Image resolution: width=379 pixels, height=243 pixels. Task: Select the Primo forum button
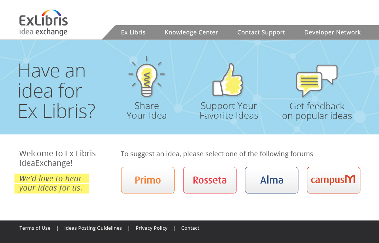coord(148,180)
